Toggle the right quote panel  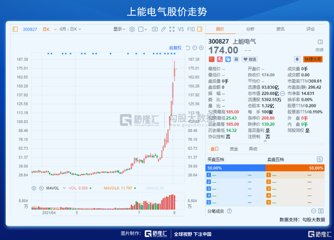pyautogui.click(x=200, y=29)
